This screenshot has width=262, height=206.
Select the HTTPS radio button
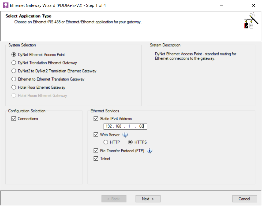coord(130,142)
